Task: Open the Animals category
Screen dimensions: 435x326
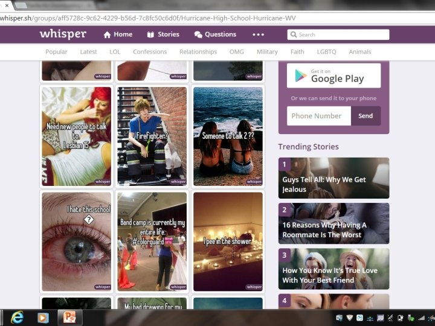Action: pyautogui.click(x=360, y=52)
